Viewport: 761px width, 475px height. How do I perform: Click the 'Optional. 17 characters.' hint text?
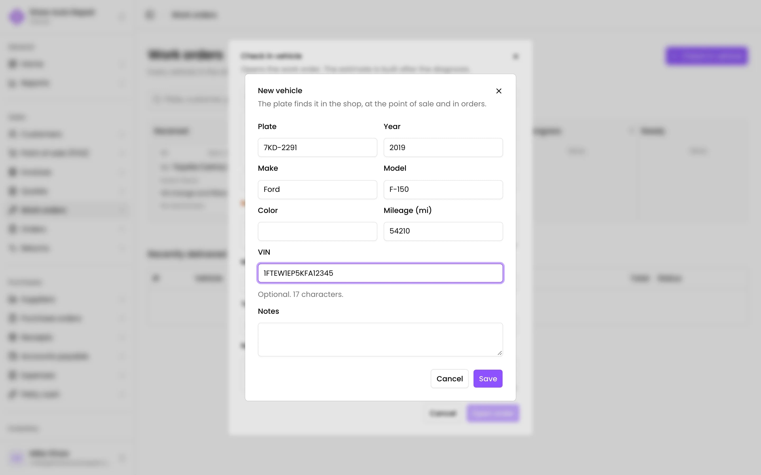click(300, 294)
